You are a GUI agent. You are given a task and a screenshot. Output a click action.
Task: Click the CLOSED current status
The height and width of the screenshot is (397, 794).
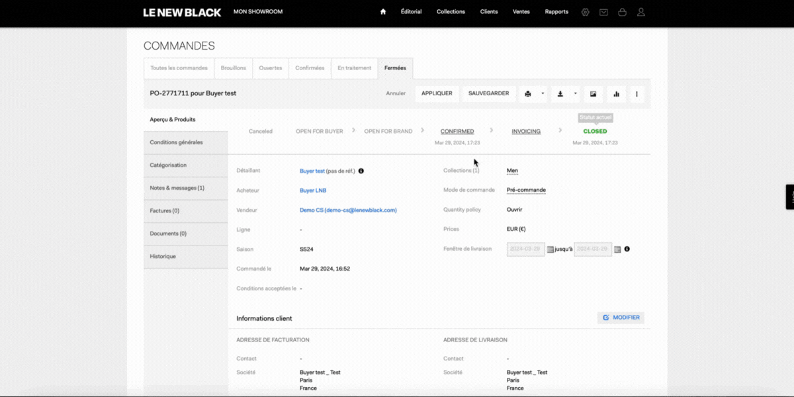(x=595, y=131)
